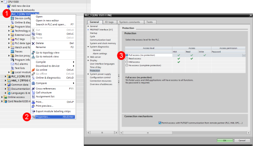Click the Export module labeling strips icon
The image size is (253, 146).
coord(33,111)
